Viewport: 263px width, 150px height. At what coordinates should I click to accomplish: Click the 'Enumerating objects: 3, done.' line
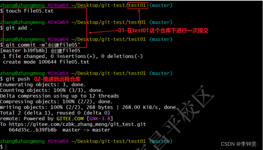43,85
